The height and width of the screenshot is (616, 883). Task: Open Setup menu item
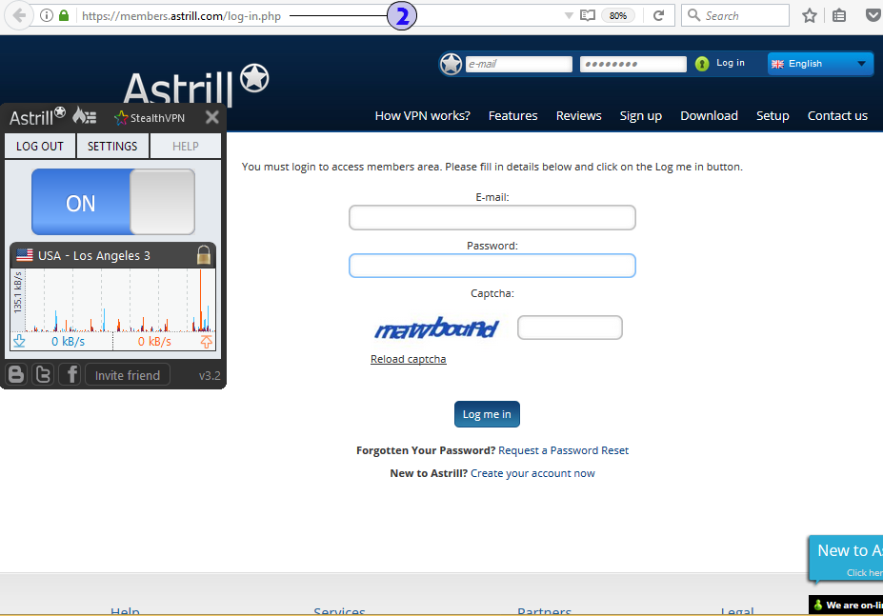pyautogui.click(x=773, y=116)
